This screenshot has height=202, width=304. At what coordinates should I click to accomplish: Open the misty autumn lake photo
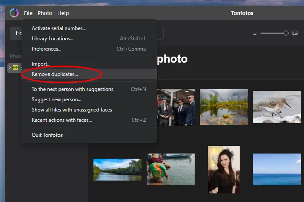point(224,107)
